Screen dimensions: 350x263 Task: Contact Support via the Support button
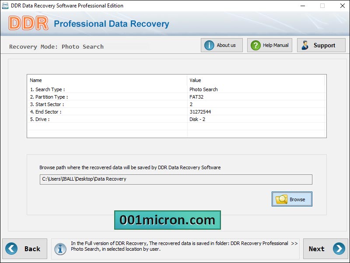(321, 45)
